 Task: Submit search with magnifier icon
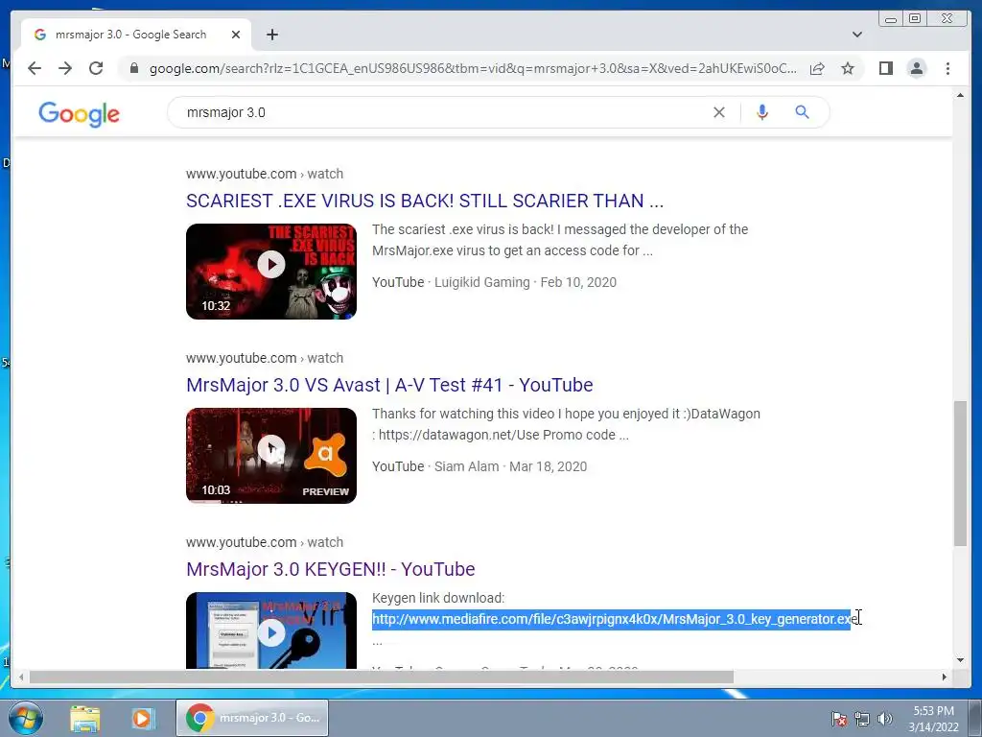pos(802,112)
